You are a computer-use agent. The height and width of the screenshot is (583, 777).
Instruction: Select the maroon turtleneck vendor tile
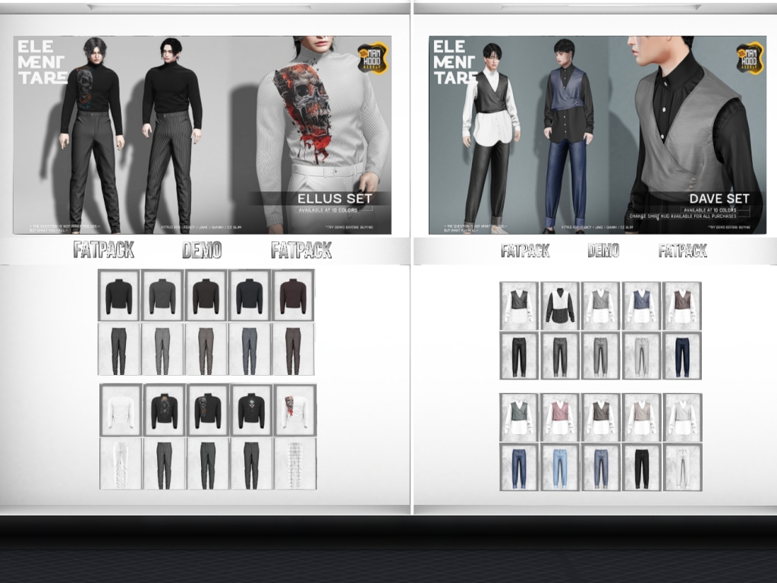pos(293,295)
